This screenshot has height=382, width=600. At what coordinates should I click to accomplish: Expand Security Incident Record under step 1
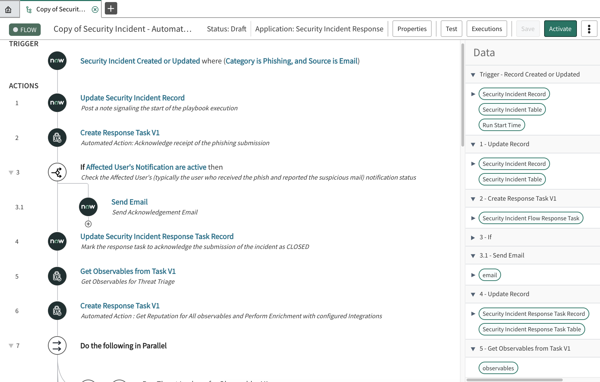[473, 164]
